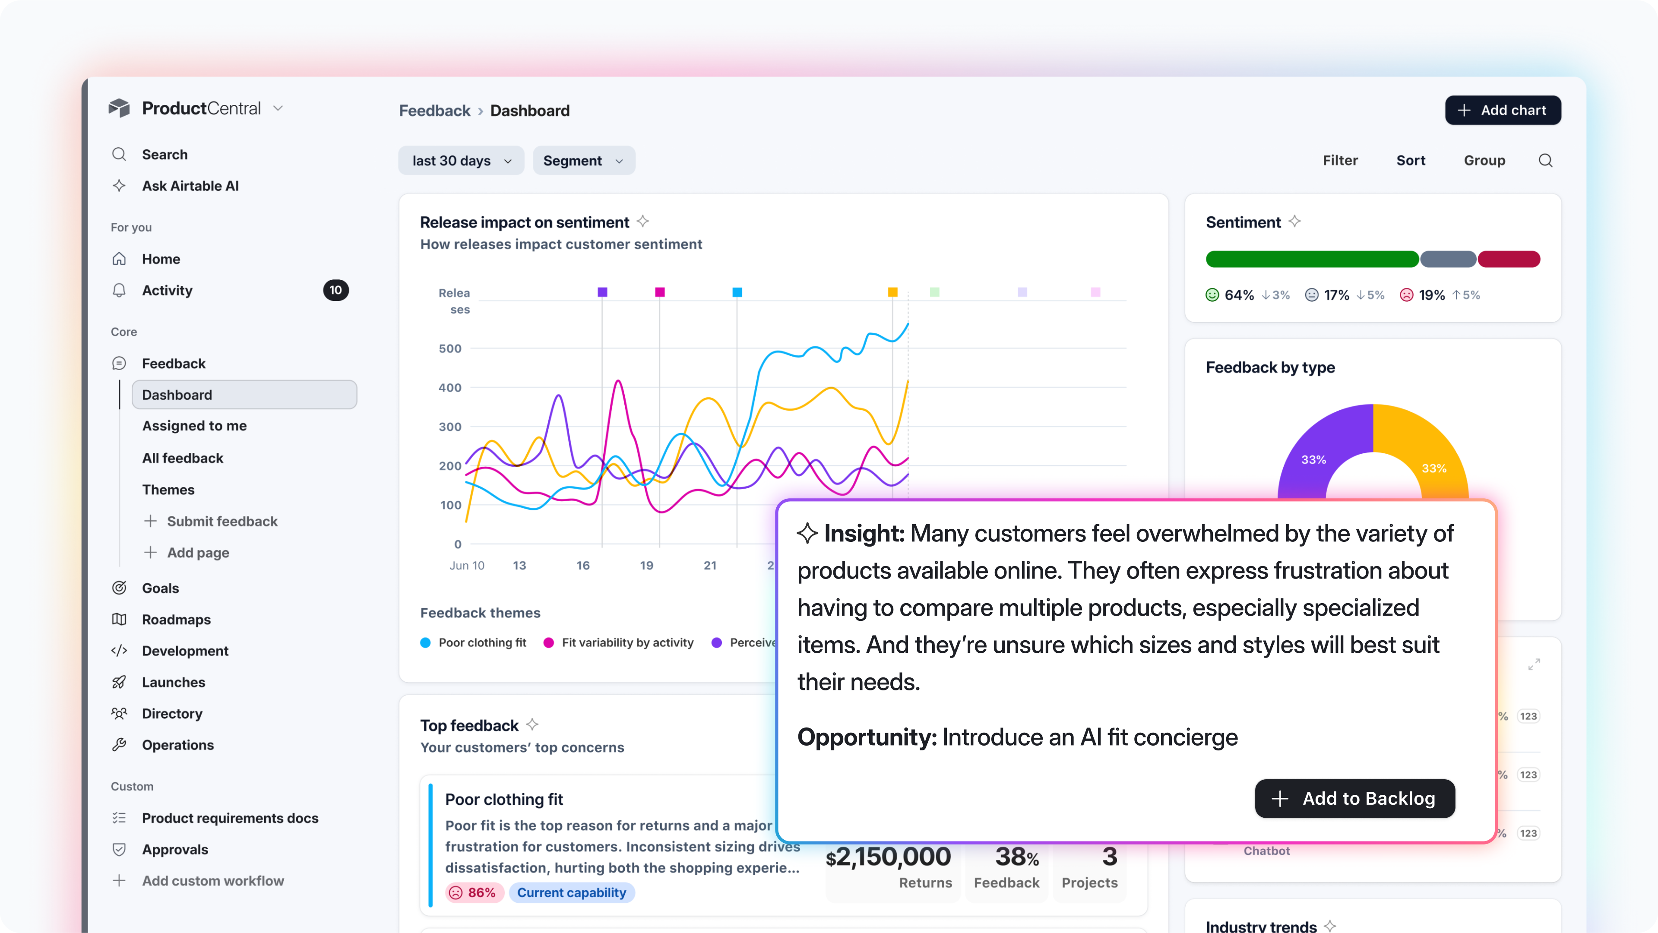Open the ProductCentral workspace chevron menu
The width and height of the screenshot is (1658, 933).
point(278,108)
